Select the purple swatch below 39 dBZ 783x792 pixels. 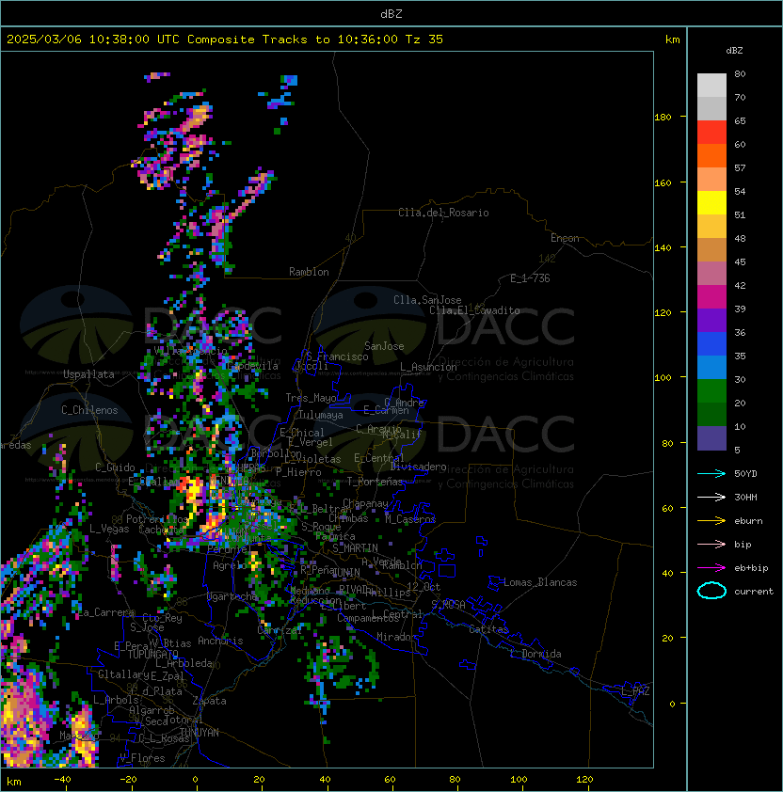point(711,320)
